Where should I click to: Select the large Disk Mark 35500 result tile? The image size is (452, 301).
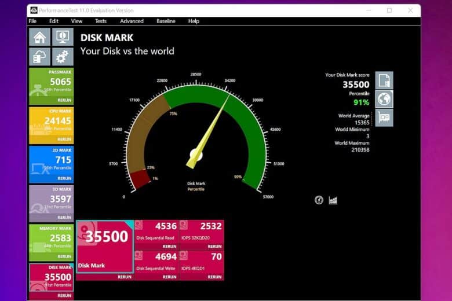coord(105,247)
